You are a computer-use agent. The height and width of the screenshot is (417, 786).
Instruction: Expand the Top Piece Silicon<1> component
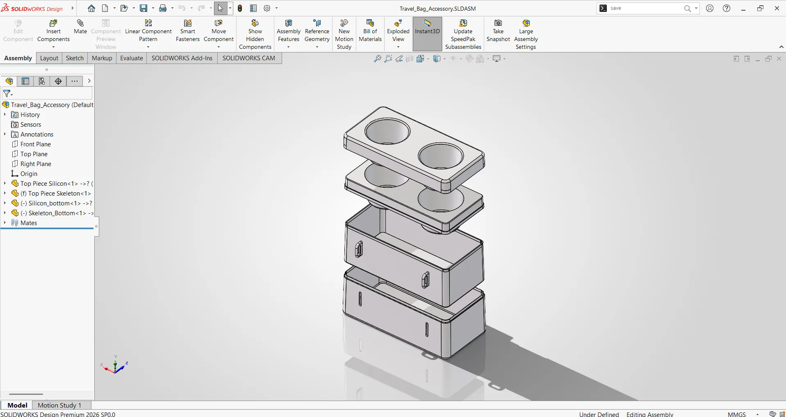coord(5,184)
